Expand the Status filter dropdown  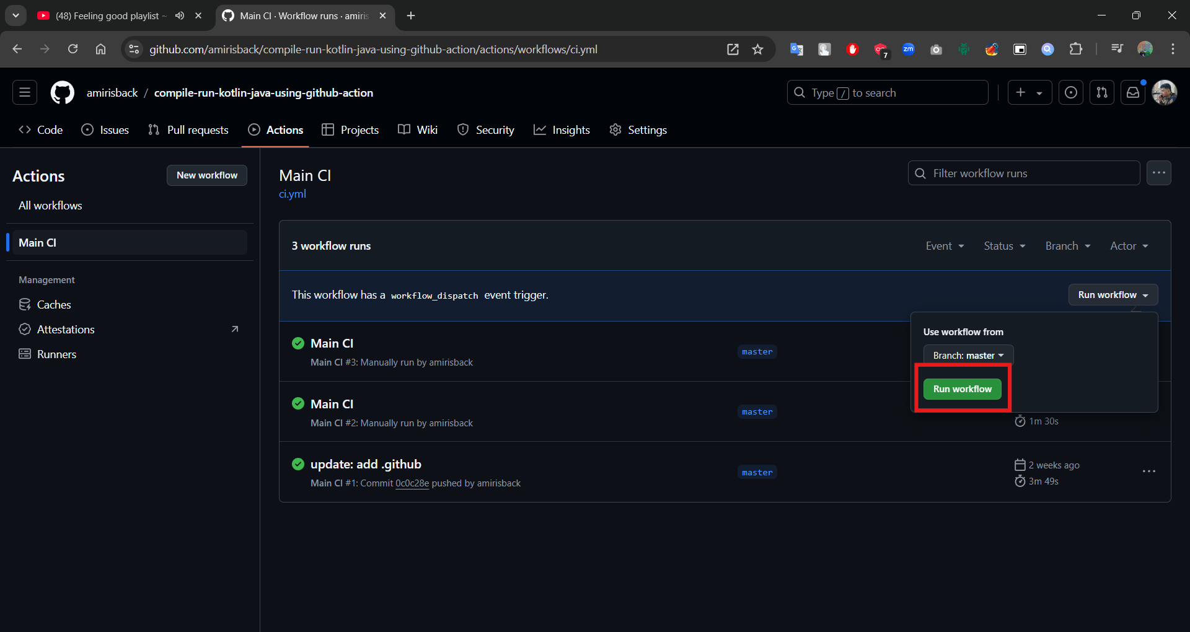pyautogui.click(x=1004, y=246)
